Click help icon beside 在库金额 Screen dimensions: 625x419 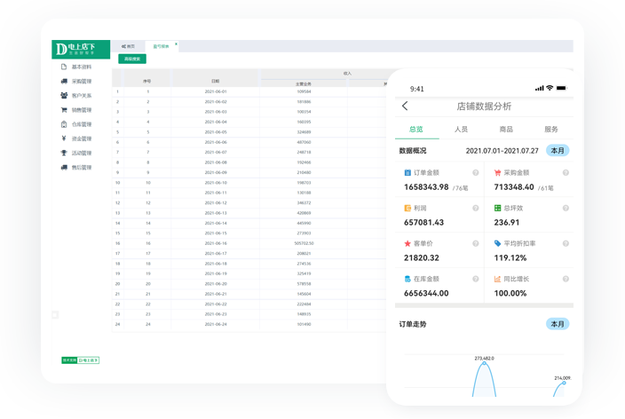[x=476, y=279]
